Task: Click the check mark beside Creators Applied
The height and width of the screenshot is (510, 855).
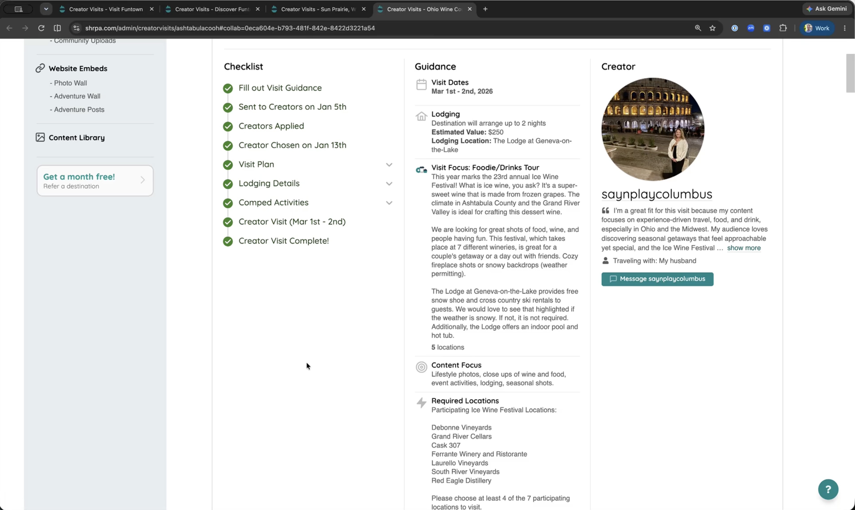Action: (x=228, y=126)
